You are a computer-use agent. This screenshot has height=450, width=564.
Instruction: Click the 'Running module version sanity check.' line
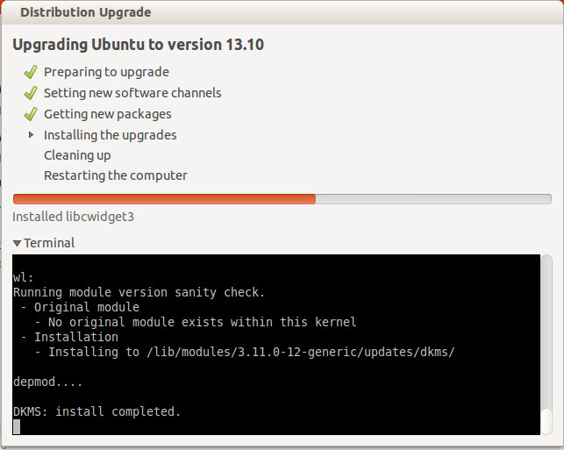tap(139, 292)
